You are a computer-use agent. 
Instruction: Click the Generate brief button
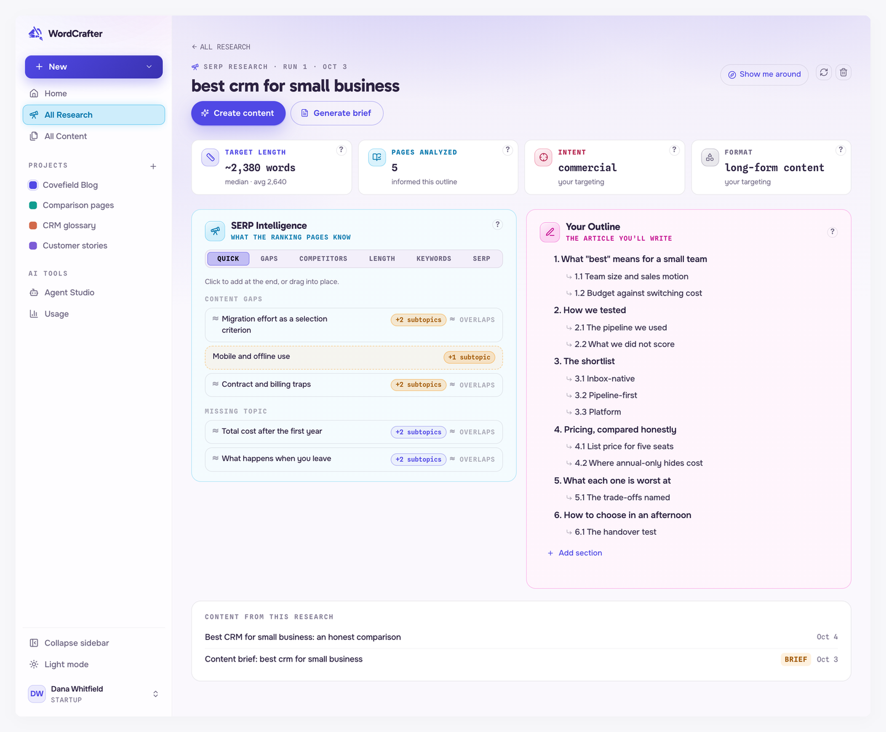(x=337, y=113)
